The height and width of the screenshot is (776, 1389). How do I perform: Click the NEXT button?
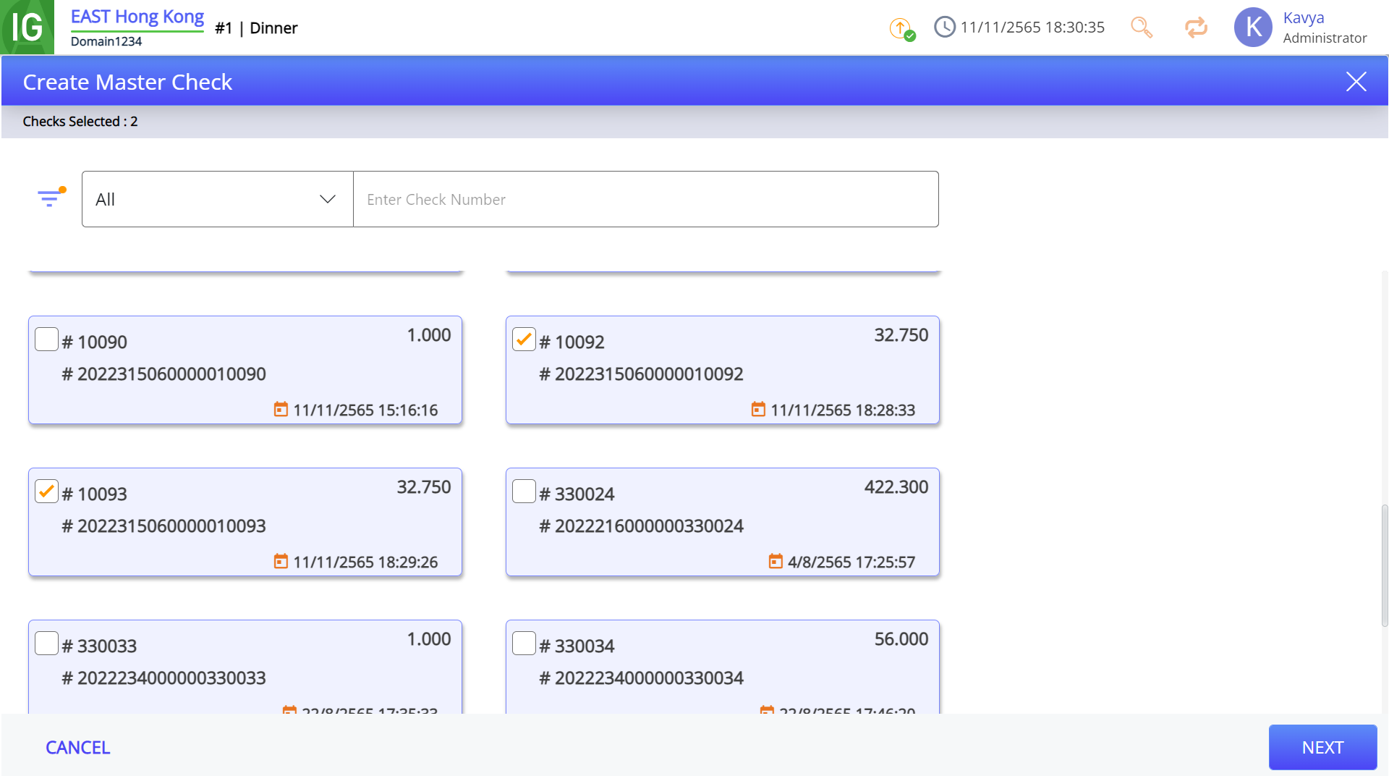[x=1322, y=748]
